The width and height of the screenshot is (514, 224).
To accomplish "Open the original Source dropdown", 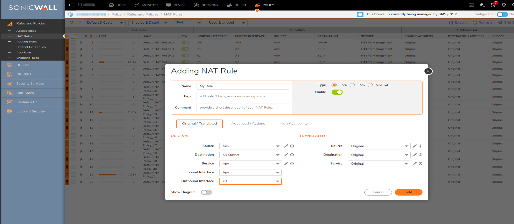I will coord(250,146).
